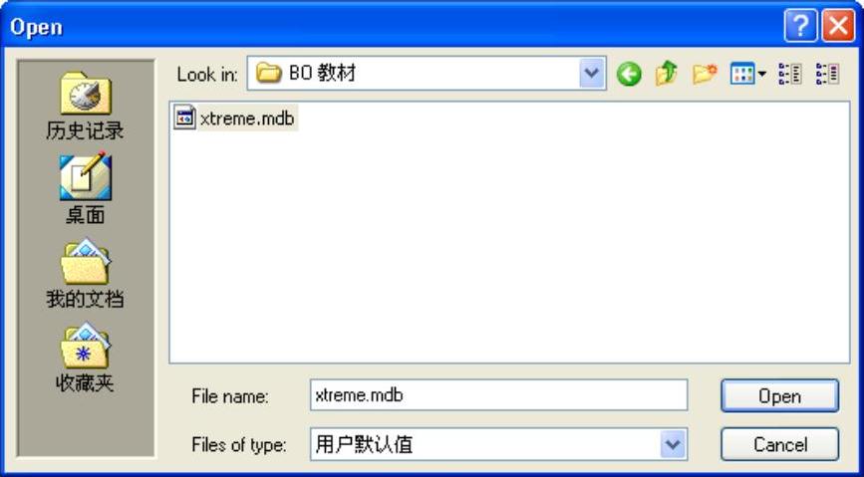Close the Open dialog window
864x477 pixels.
[838, 25]
